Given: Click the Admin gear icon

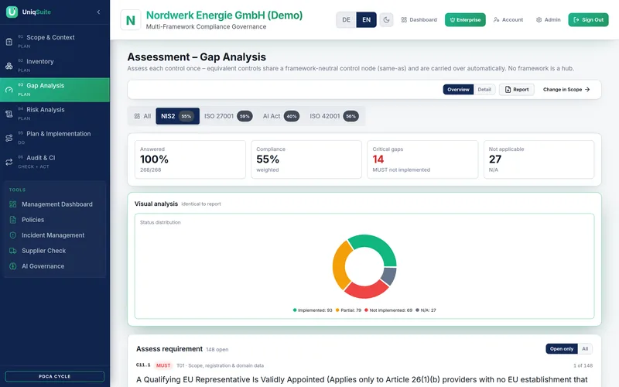Looking at the screenshot, I should (x=539, y=20).
